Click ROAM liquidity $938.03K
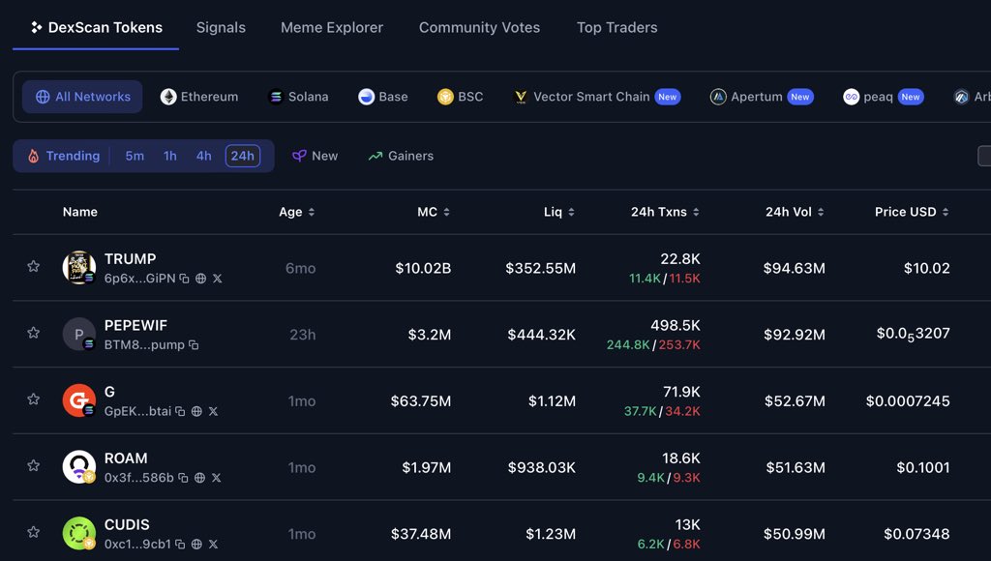Screen dimensions: 991x561 click(x=542, y=467)
